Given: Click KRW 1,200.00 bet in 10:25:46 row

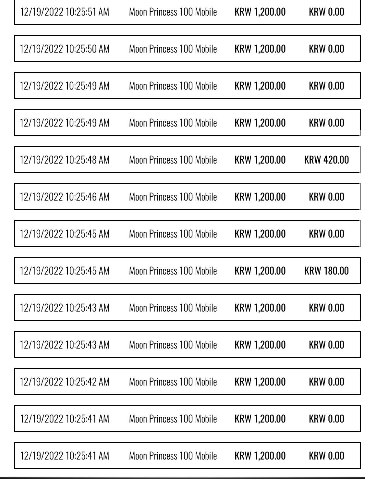Looking at the screenshot, I should tap(260, 197).
